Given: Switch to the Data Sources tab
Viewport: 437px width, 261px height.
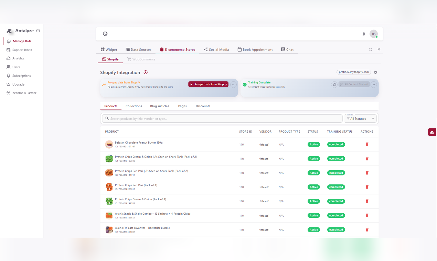Looking at the screenshot, I should click(138, 49).
